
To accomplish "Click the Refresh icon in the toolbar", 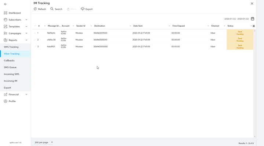I will tap(35, 9).
